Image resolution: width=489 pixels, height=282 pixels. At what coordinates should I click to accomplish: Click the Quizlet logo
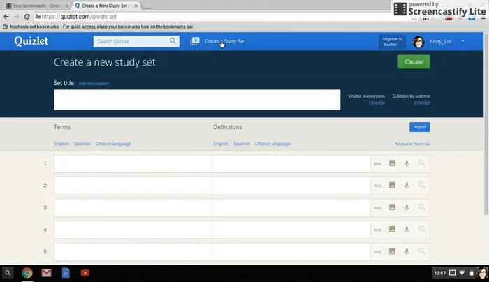point(30,41)
